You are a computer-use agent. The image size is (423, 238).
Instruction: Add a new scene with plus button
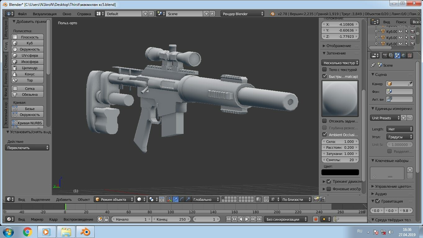[x=207, y=14]
